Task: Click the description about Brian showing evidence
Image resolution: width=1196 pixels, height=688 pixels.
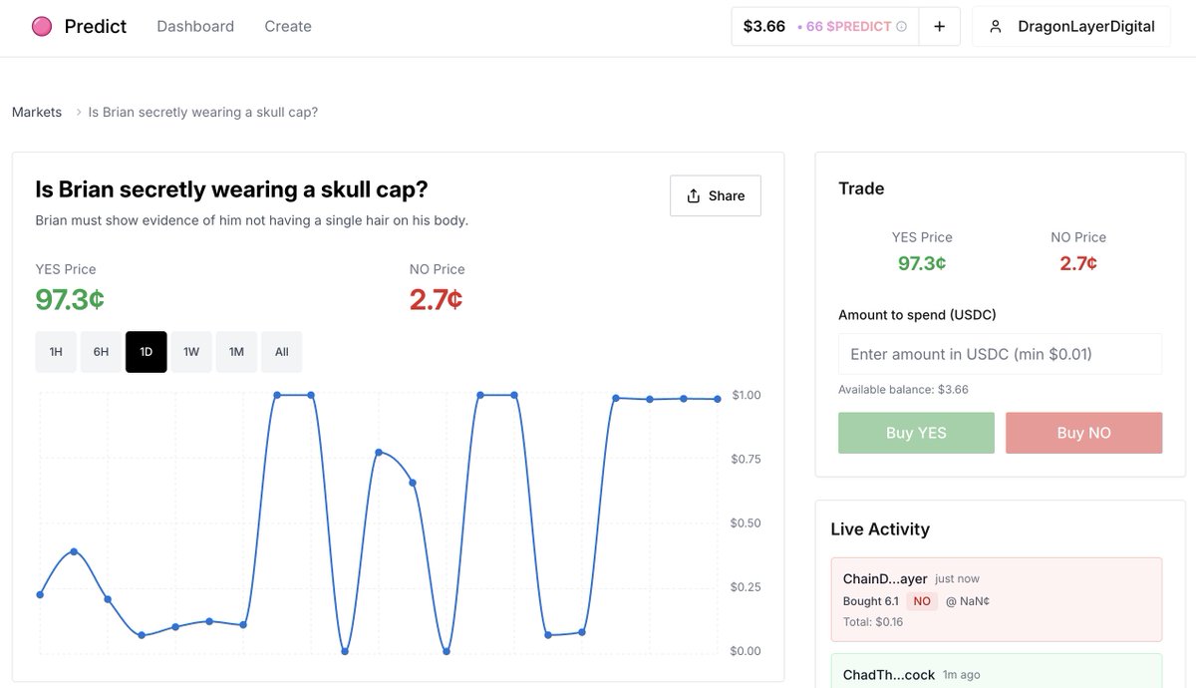Action: coord(252,220)
